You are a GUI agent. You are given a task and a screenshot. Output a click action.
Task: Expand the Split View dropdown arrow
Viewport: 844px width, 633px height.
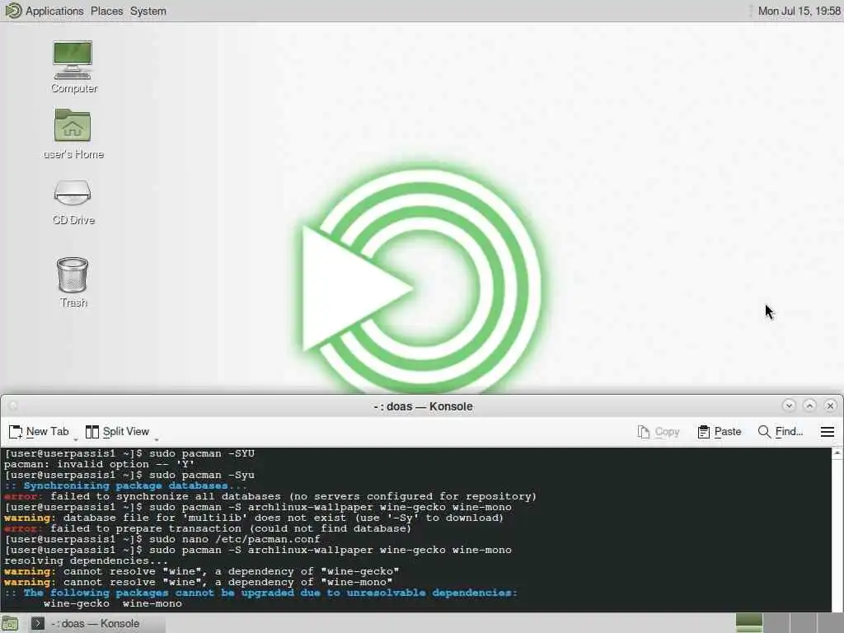156,440
